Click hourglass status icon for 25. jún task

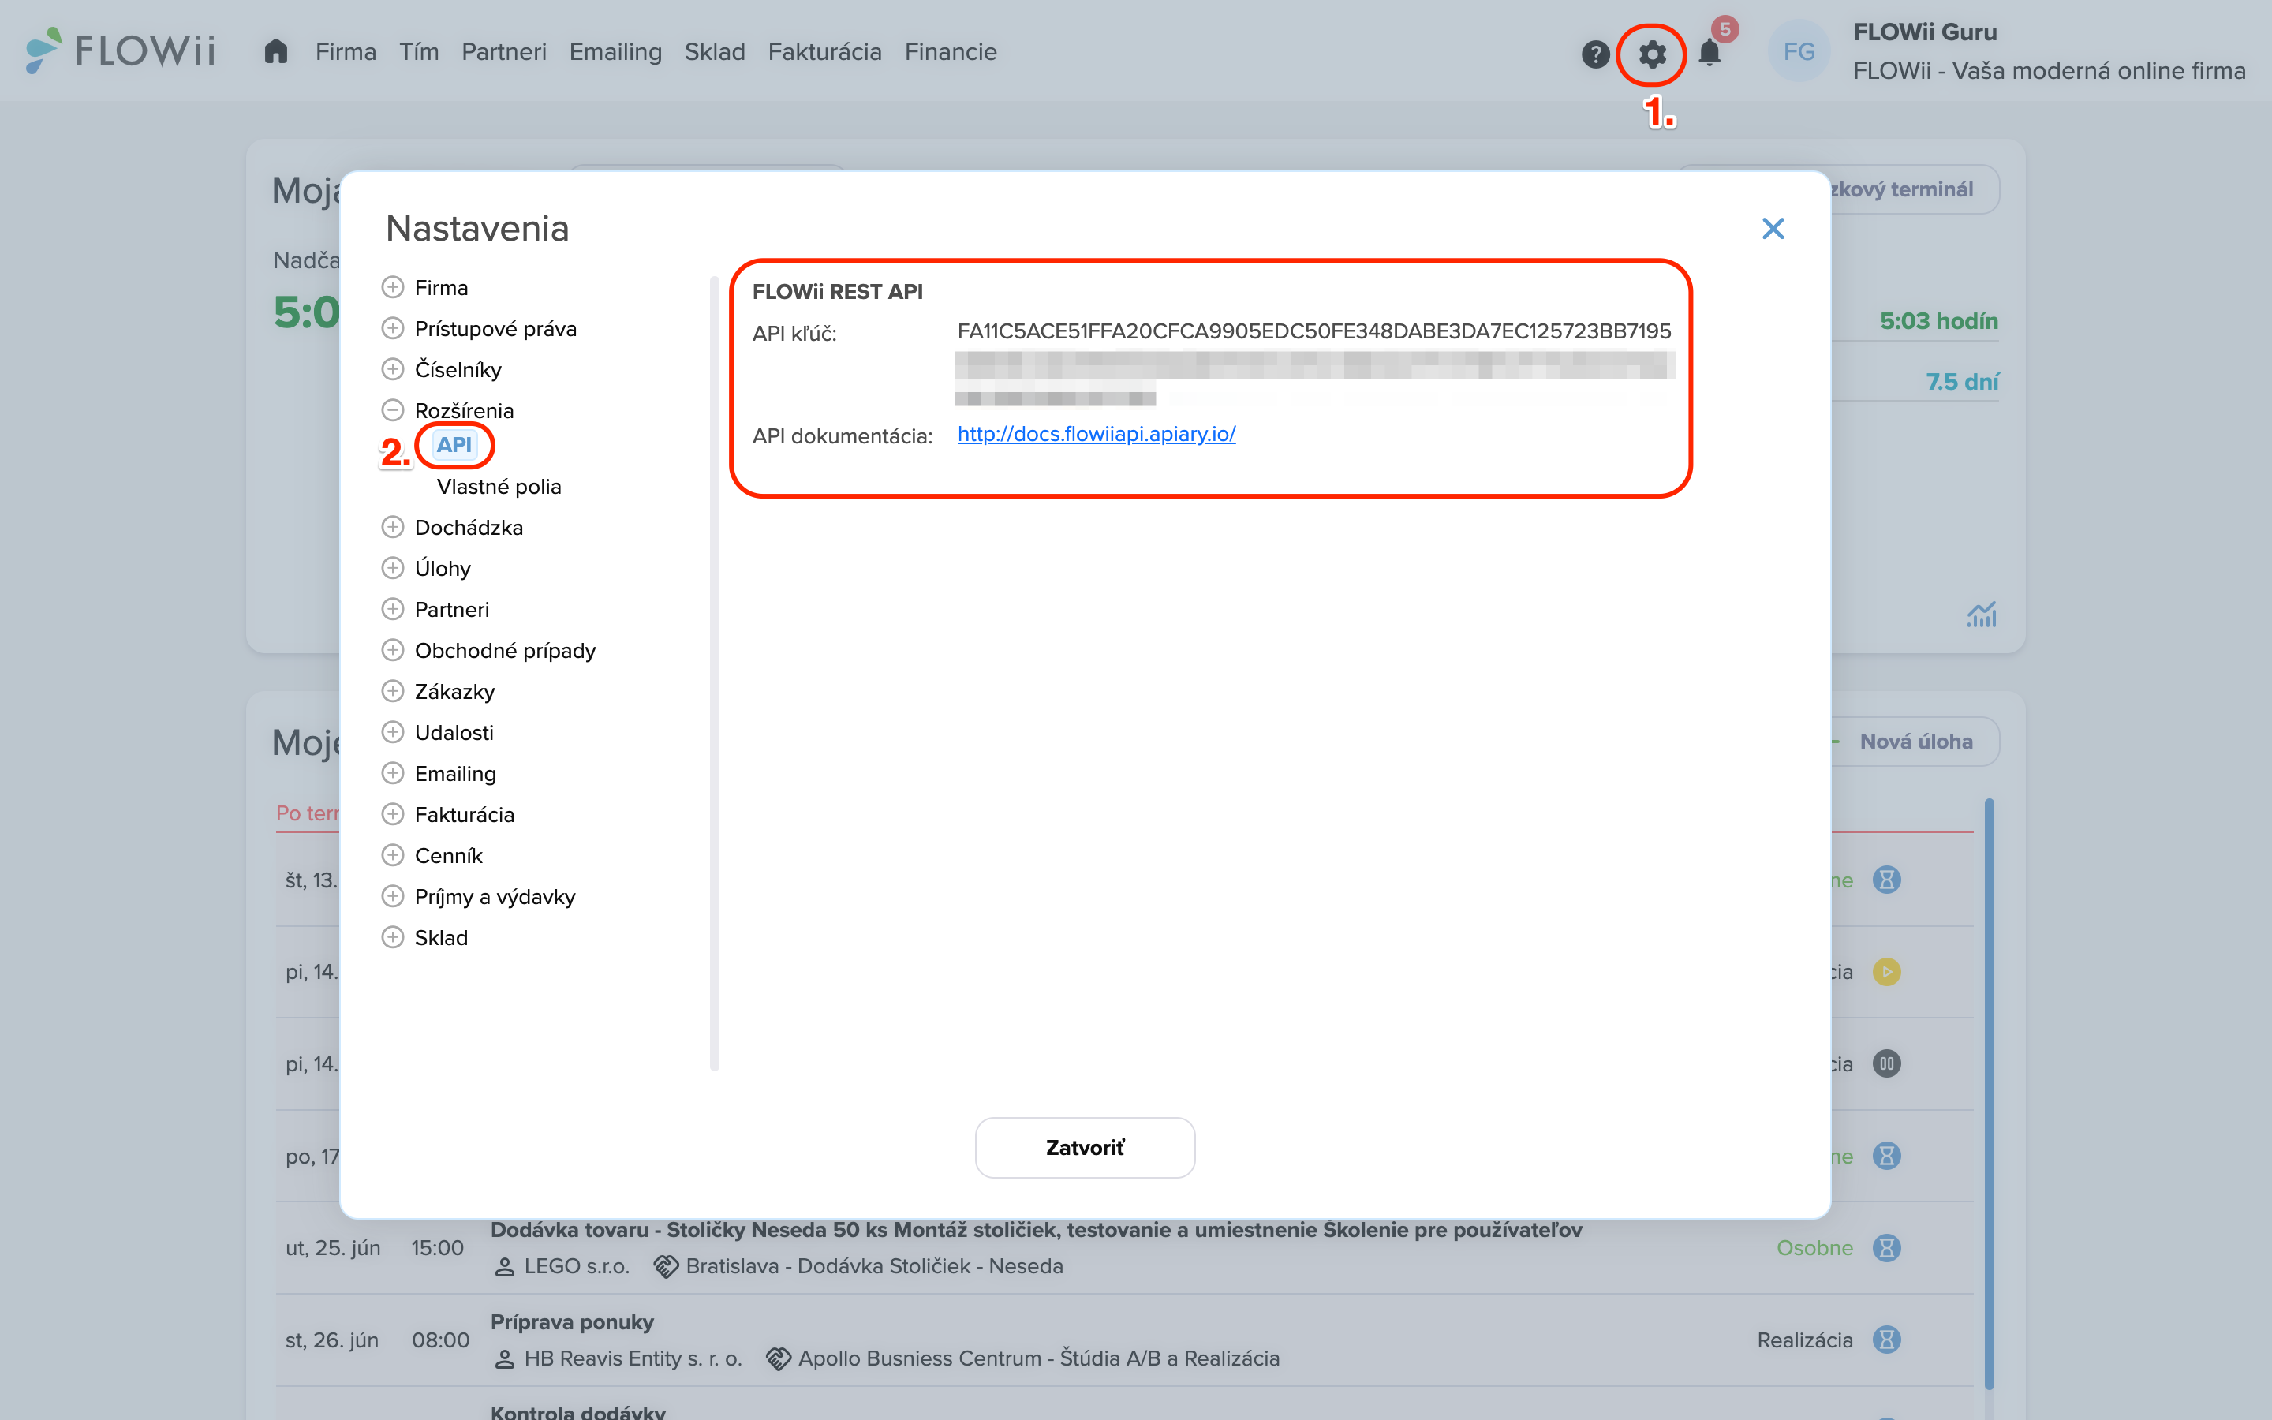(x=1886, y=1247)
